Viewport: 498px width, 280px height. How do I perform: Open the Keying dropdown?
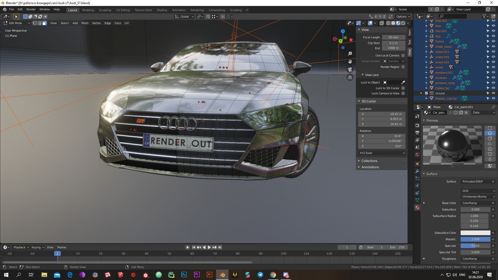[38, 247]
